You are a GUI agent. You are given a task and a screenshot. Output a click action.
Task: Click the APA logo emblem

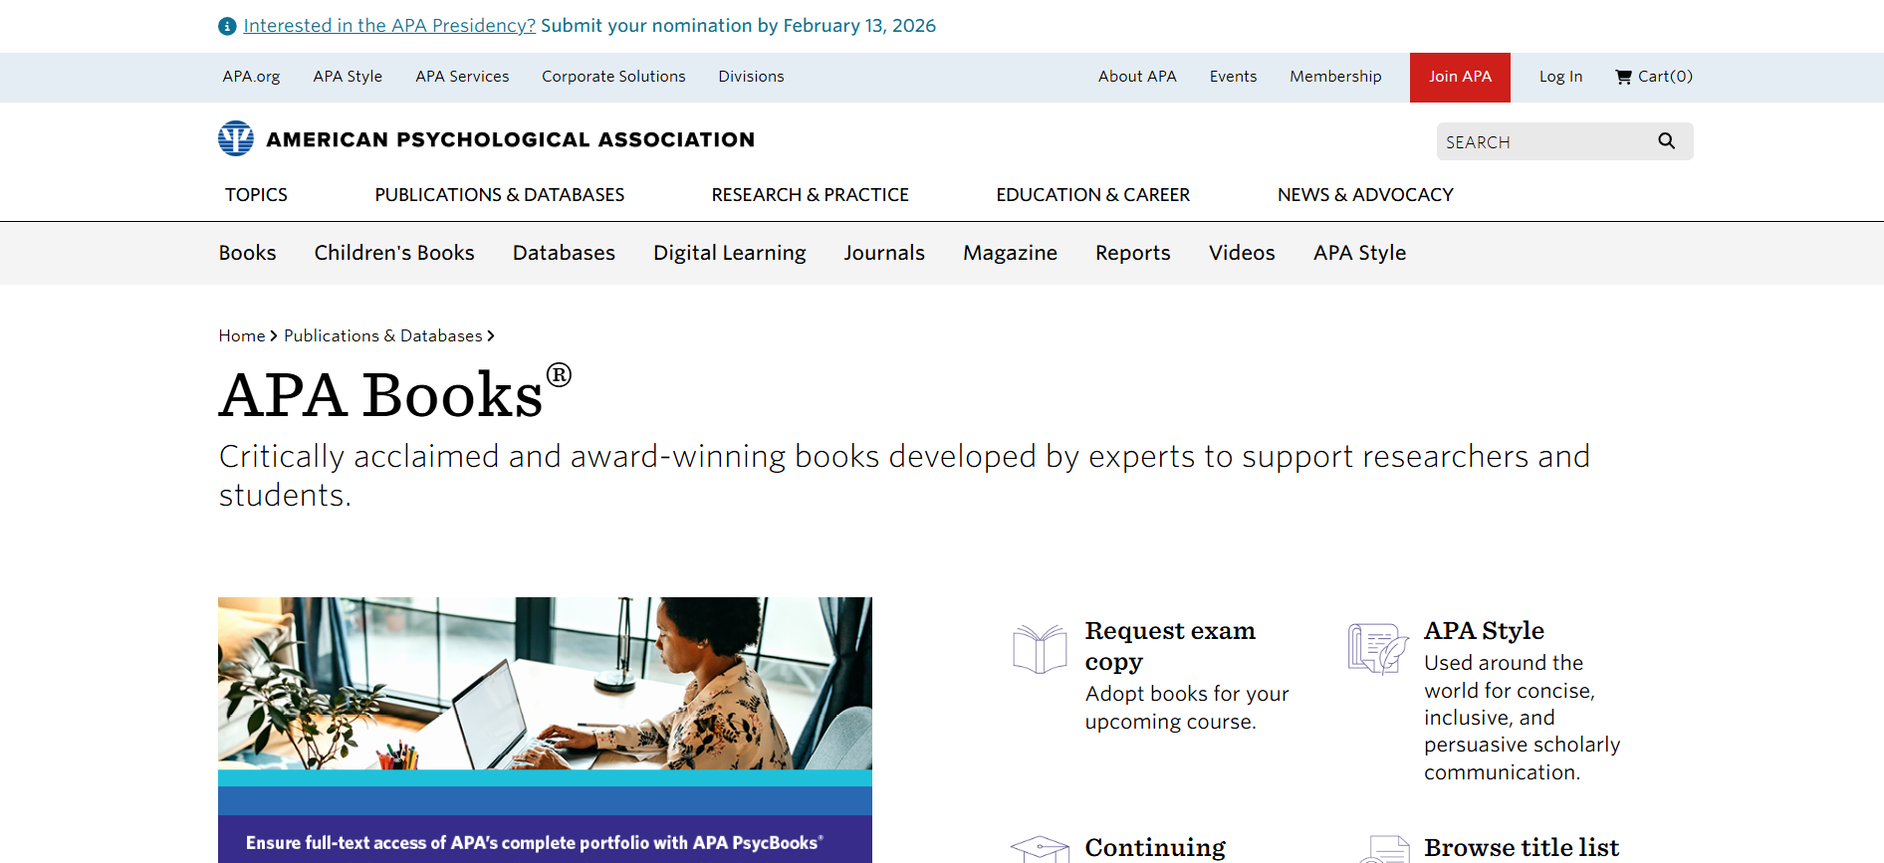(236, 138)
